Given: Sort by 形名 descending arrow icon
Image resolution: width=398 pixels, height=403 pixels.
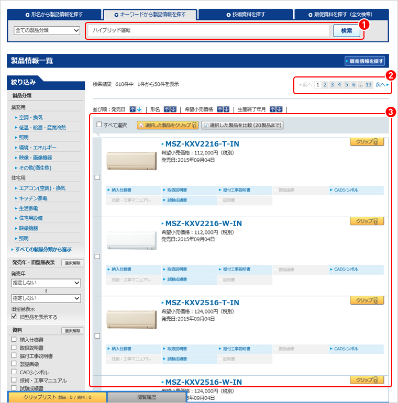Looking at the screenshot, I should 173,109.
